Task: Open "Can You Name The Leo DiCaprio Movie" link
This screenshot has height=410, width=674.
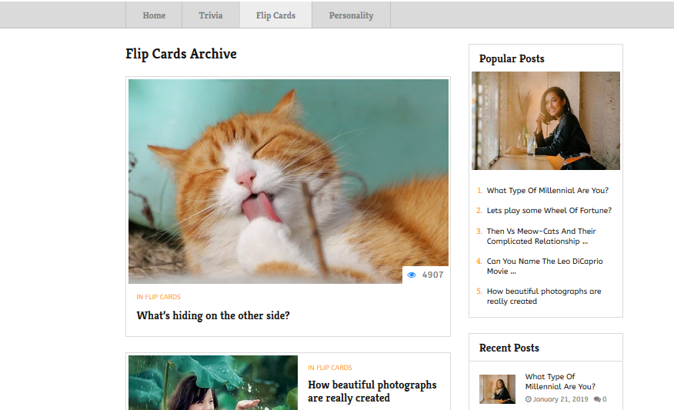Action: tap(545, 266)
